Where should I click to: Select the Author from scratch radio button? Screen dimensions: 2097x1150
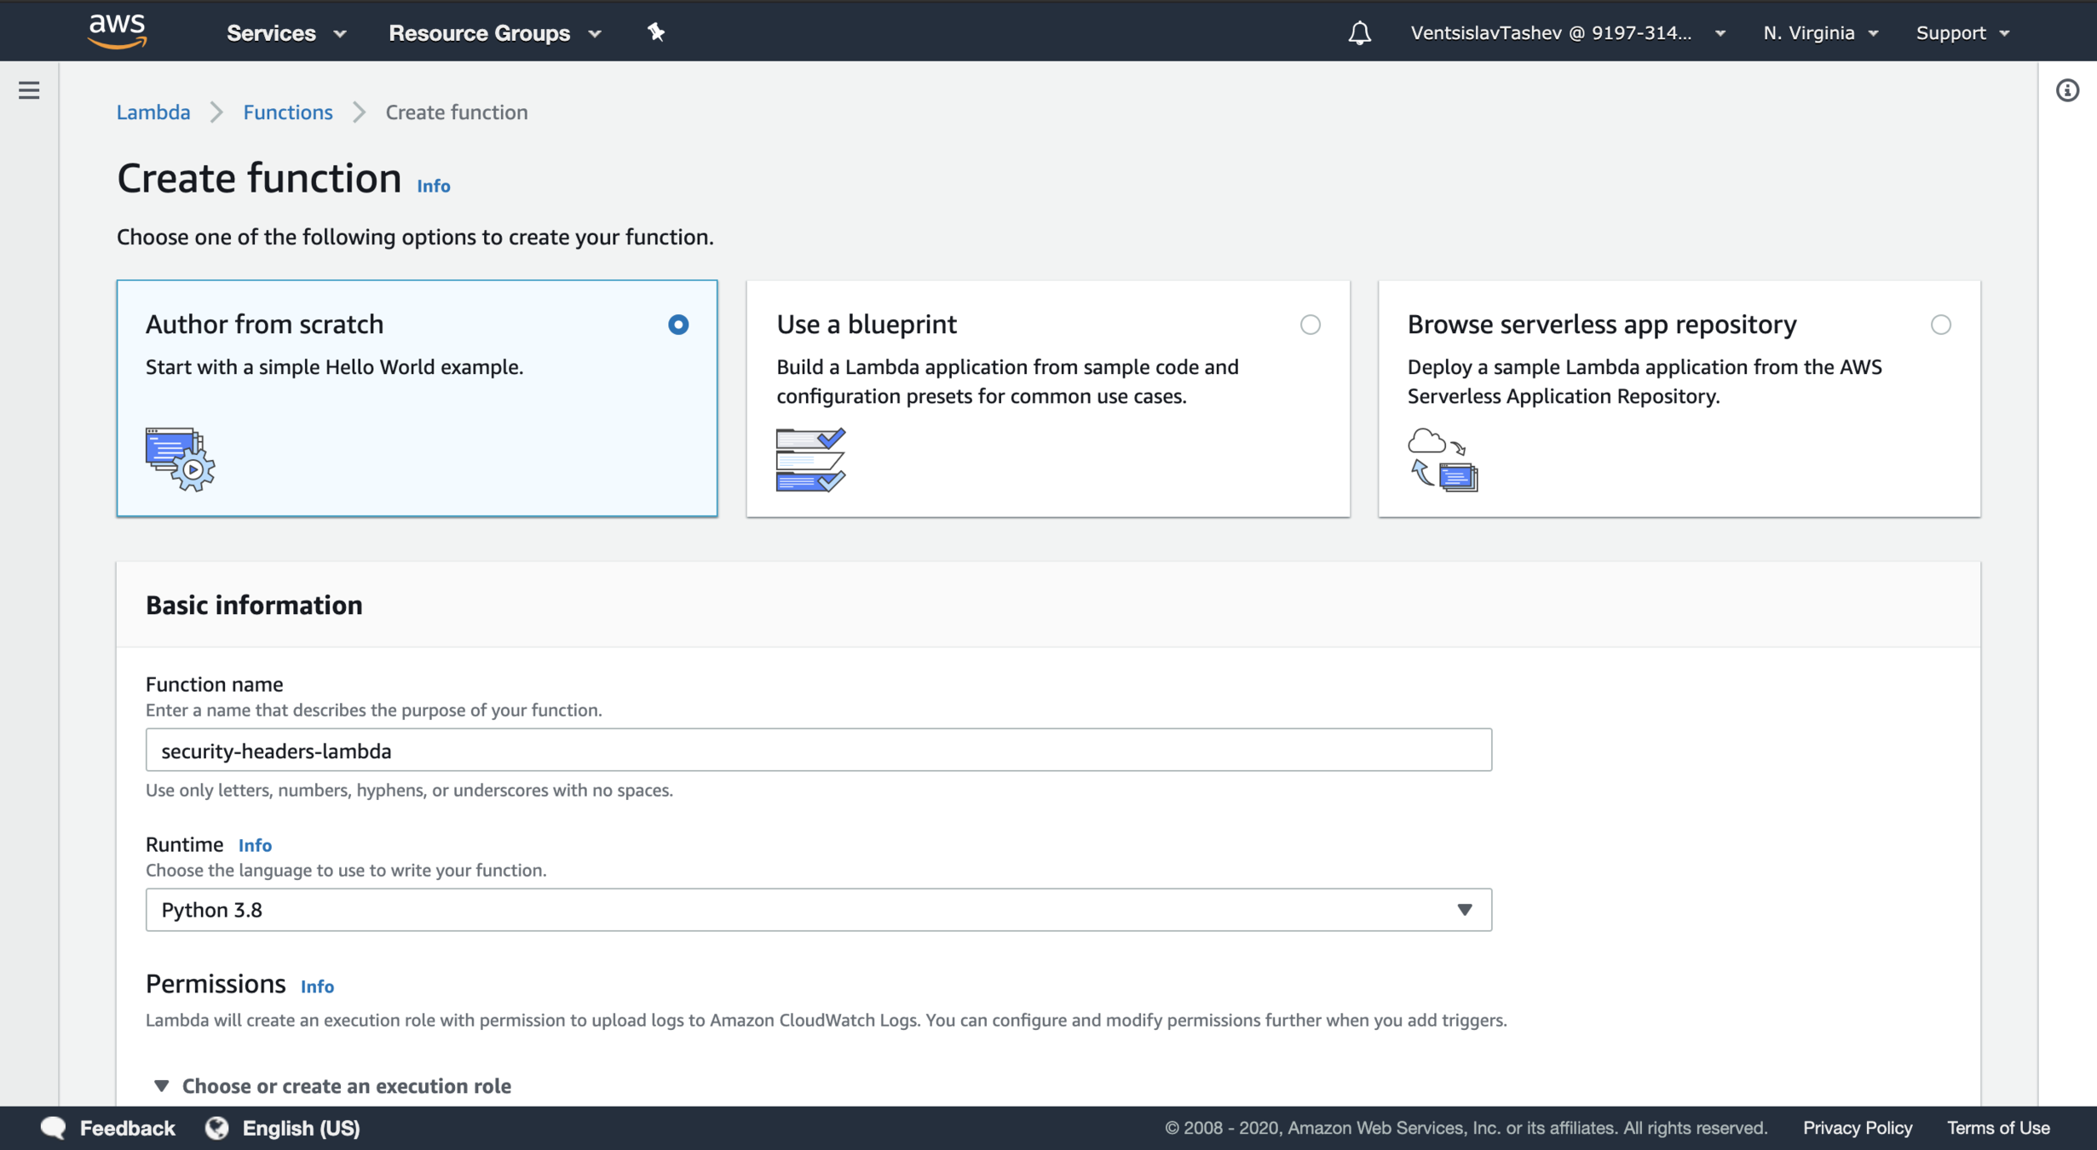(x=678, y=325)
